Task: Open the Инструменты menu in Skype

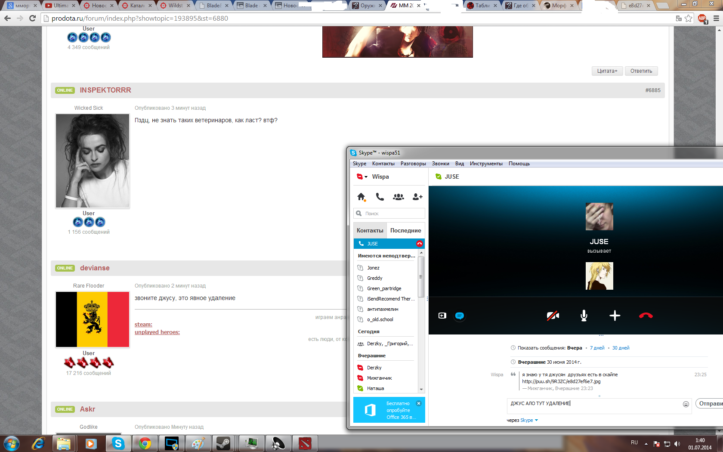Action: click(486, 164)
